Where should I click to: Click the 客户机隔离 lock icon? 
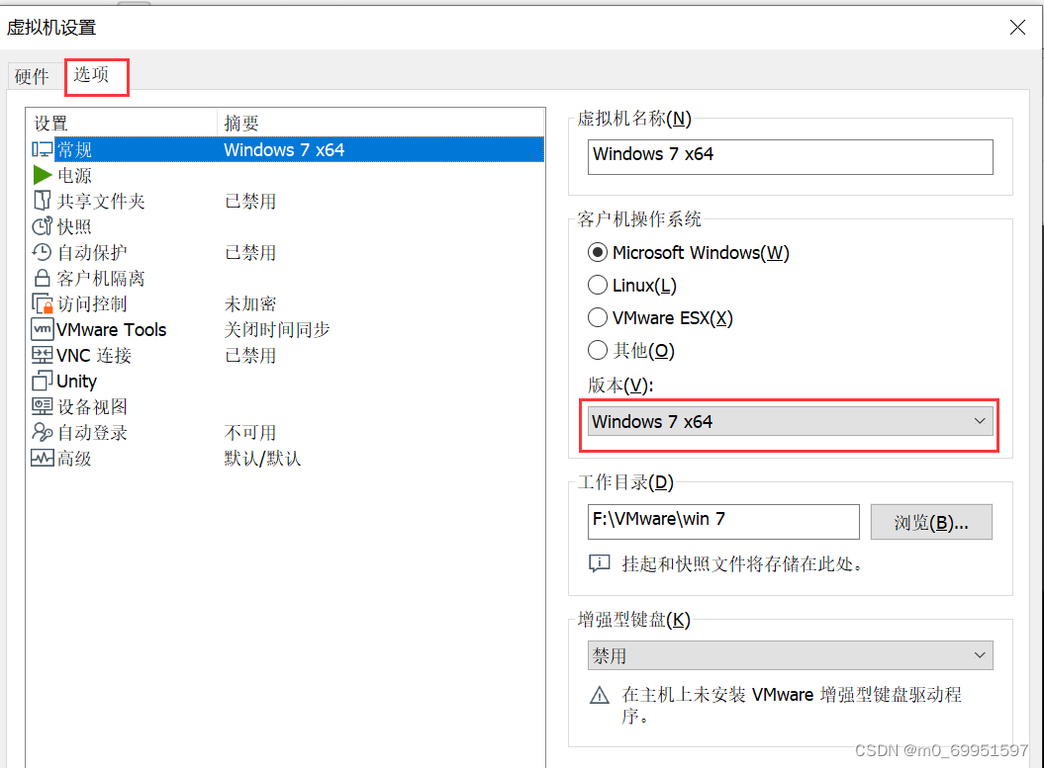pos(42,278)
